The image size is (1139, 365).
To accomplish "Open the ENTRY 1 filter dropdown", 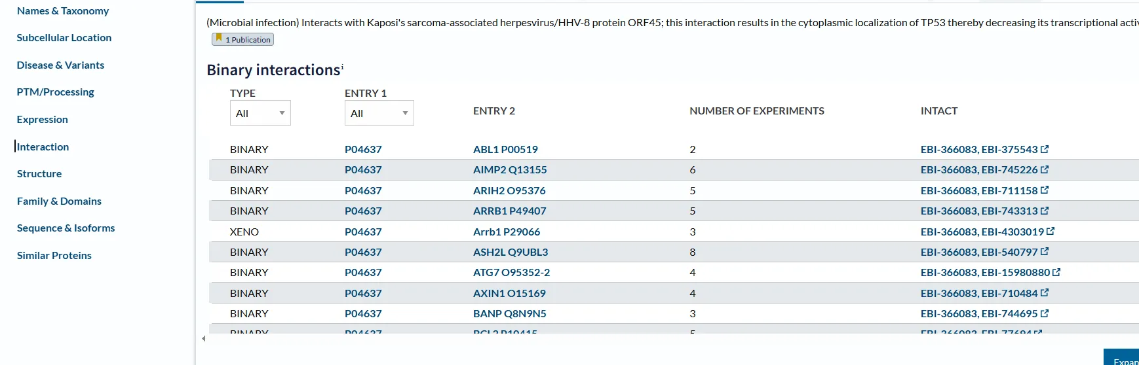I will click(379, 113).
